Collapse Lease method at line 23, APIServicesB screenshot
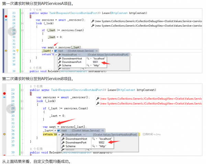This screenshot has height=164, width=206. (22, 90)
